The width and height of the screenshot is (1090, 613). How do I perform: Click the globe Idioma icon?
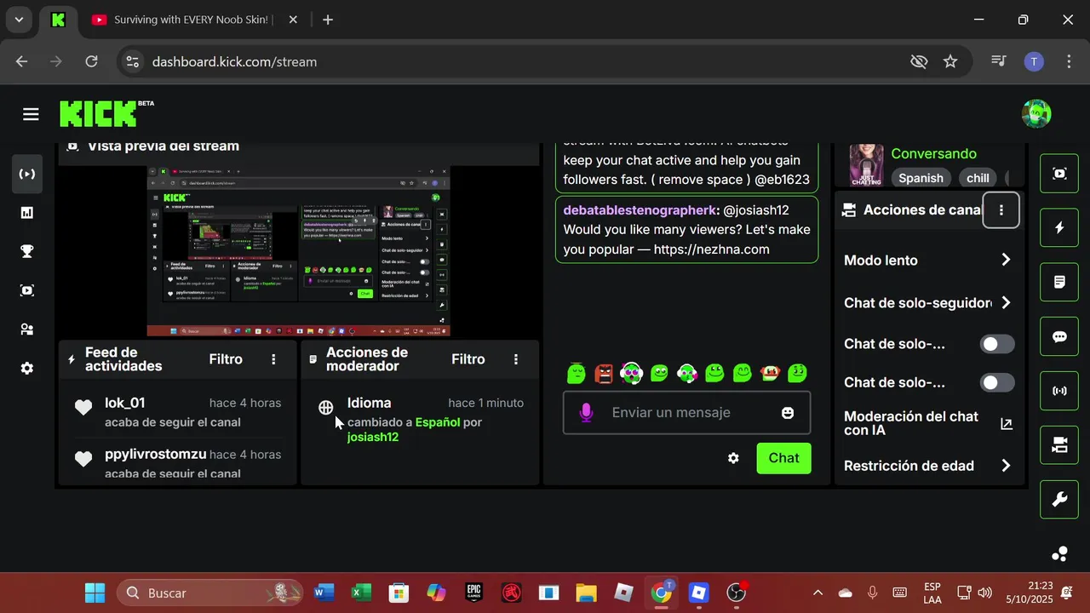[x=325, y=407]
